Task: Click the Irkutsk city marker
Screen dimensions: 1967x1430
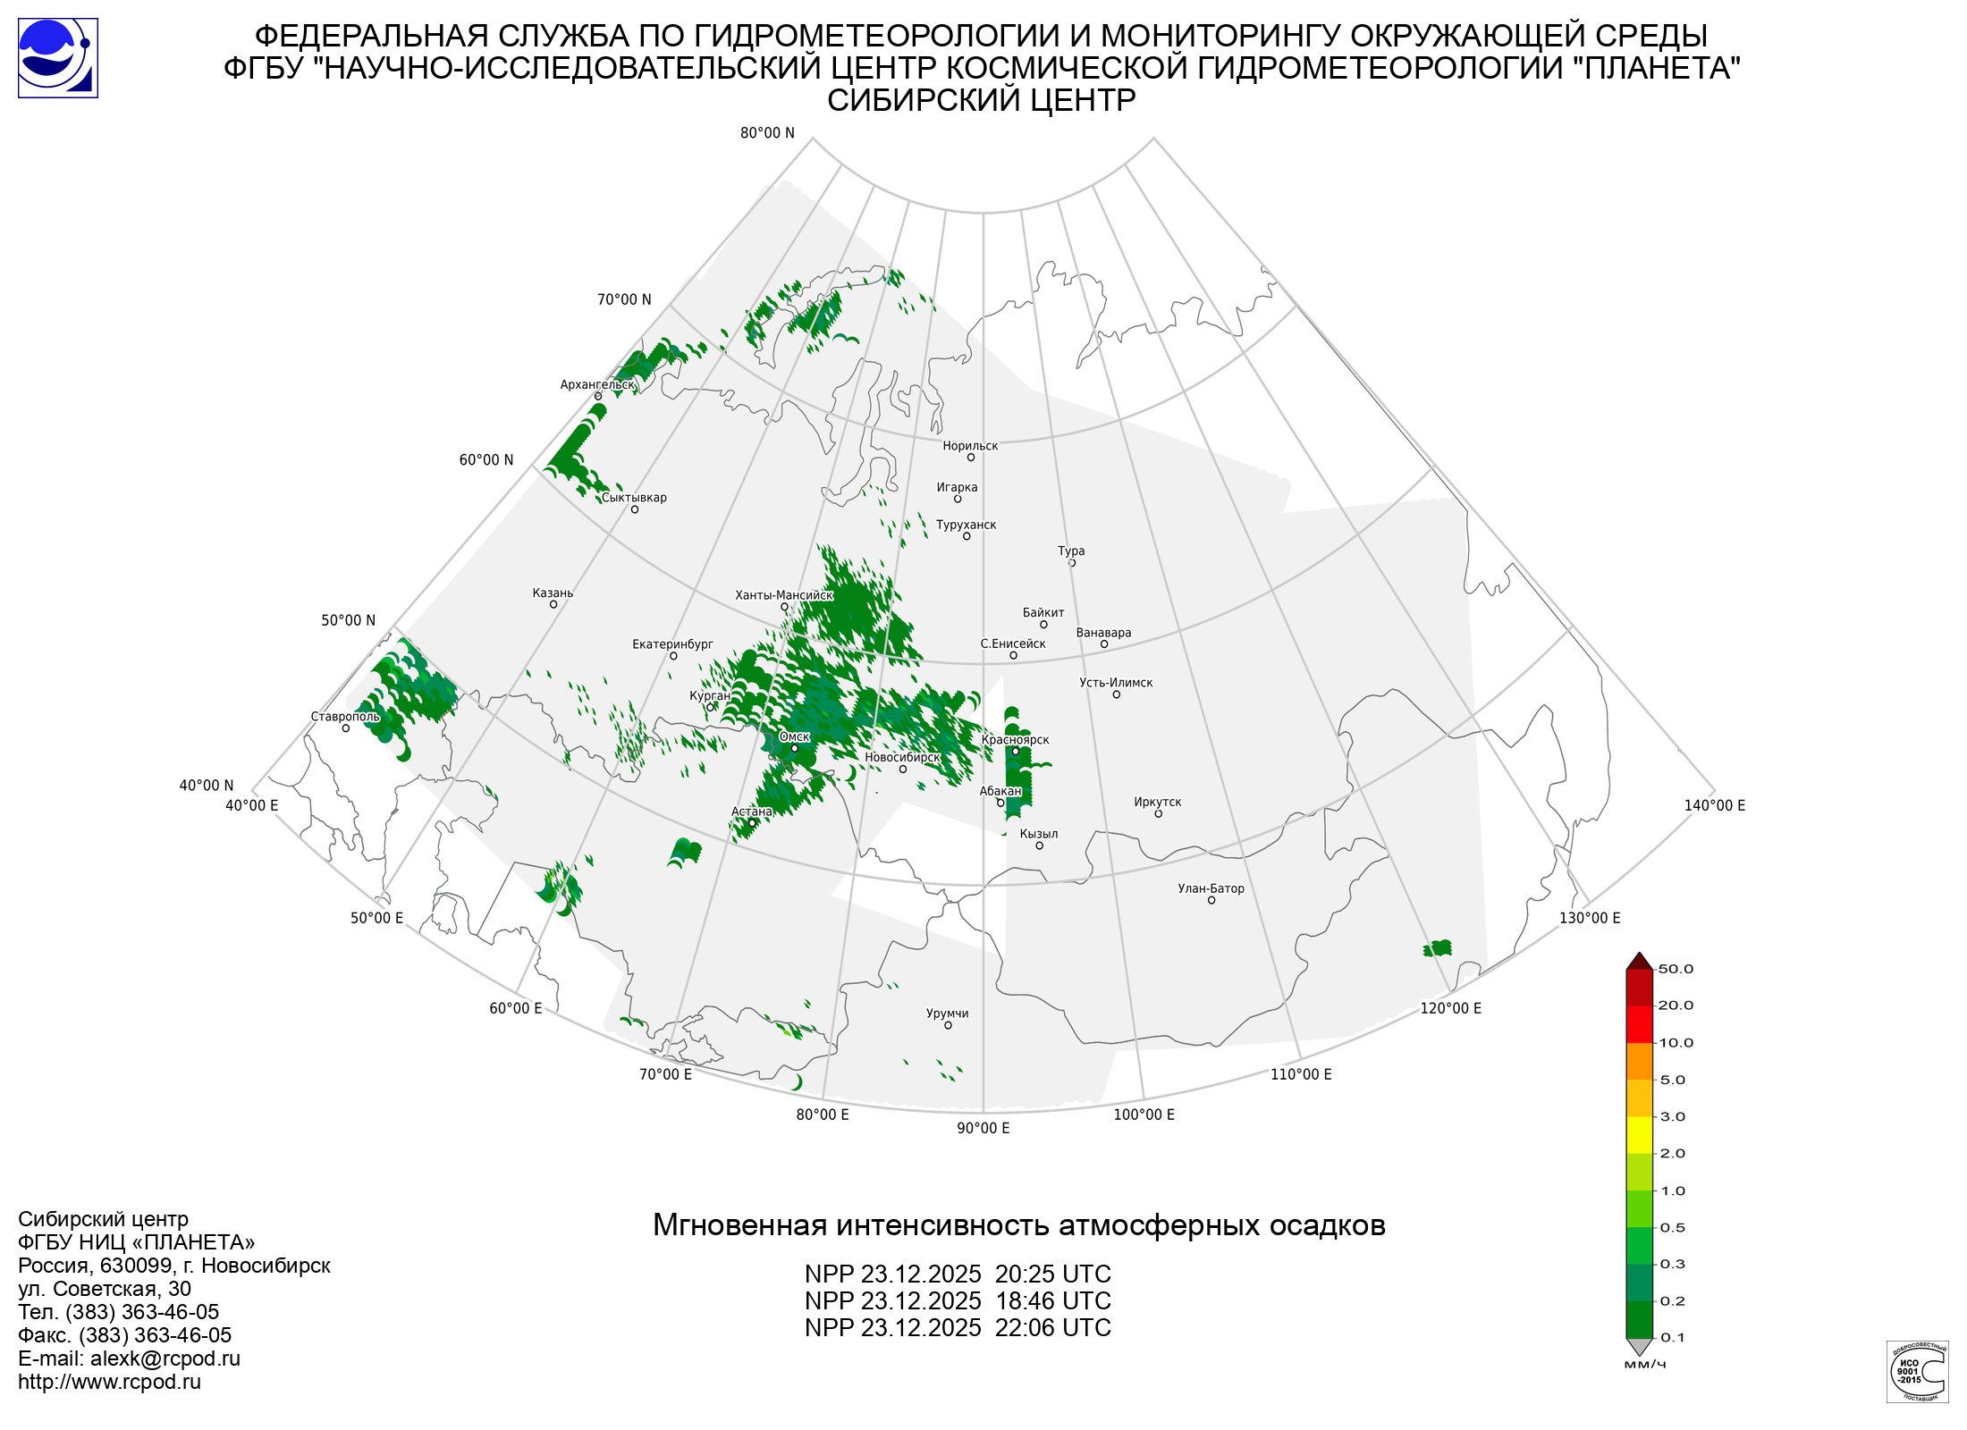Action: pyautogui.click(x=1159, y=814)
